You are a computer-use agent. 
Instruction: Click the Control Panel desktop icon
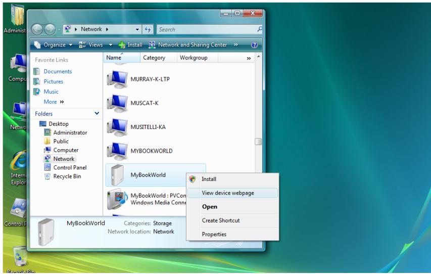(x=18, y=209)
